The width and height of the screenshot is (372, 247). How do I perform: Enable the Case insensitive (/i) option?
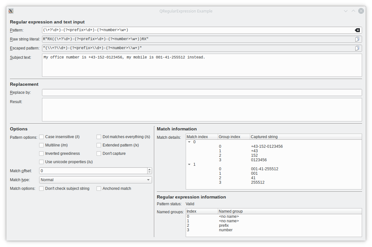pos(41,137)
